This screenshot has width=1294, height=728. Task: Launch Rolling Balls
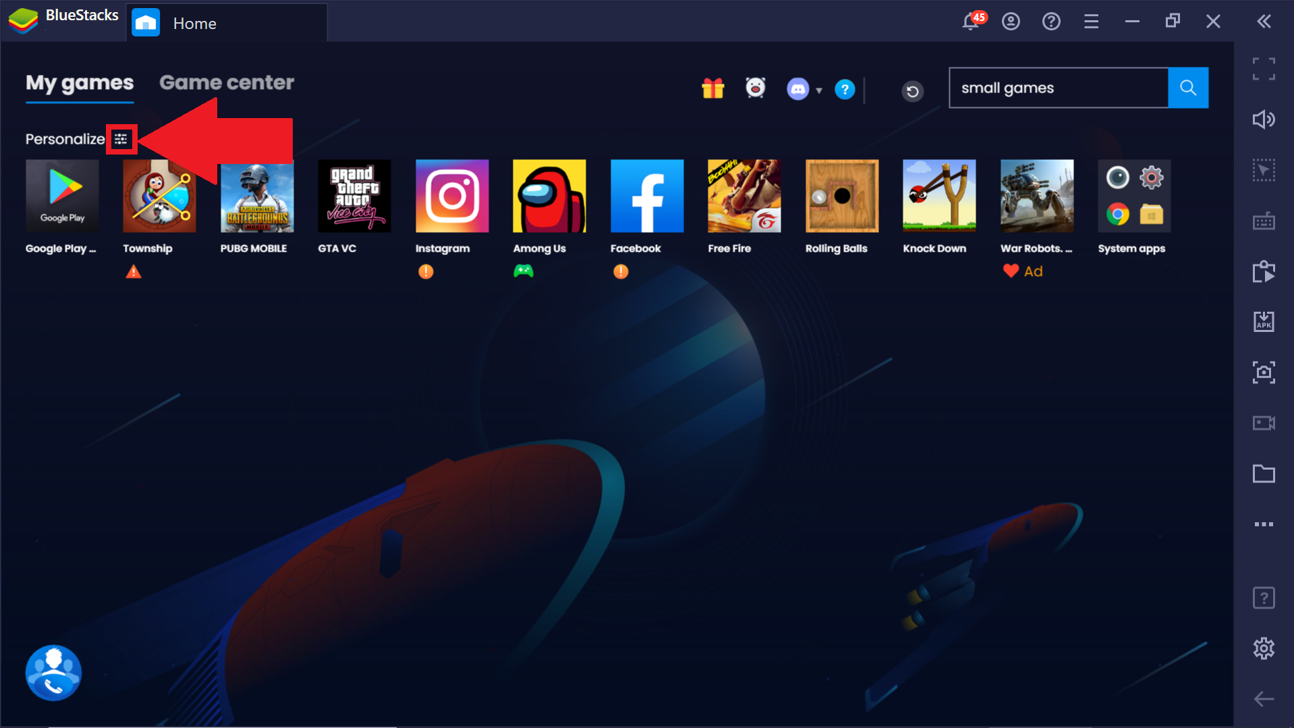(842, 196)
